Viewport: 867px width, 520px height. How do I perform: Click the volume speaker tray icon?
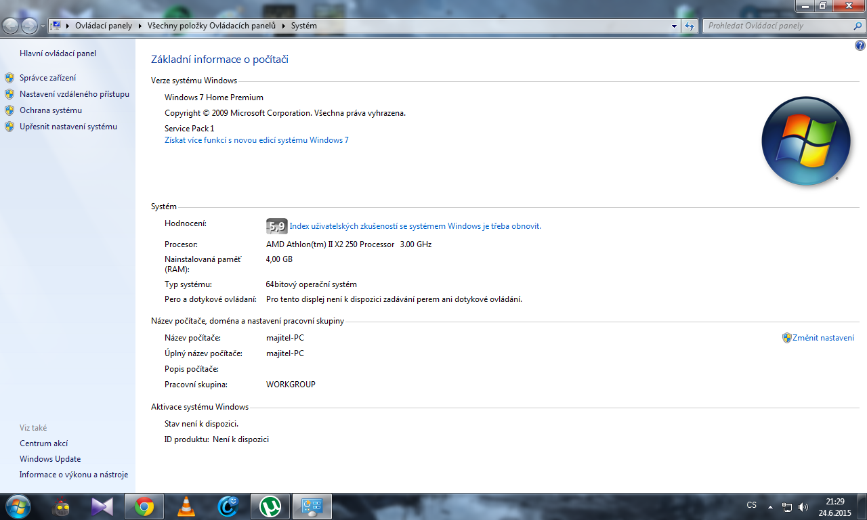tap(803, 506)
